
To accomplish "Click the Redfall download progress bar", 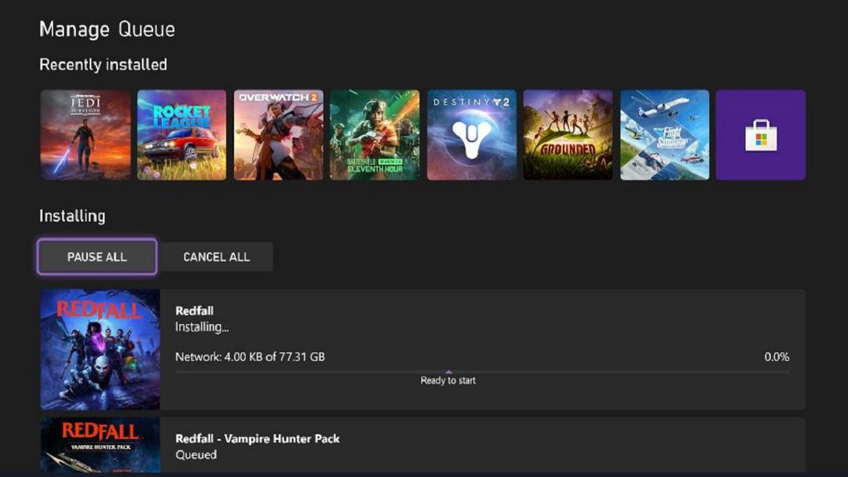I will [x=482, y=372].
